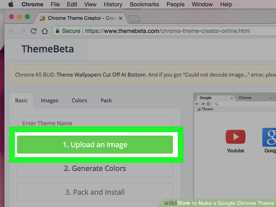Switch to the Images tab

tap(49, 100)
